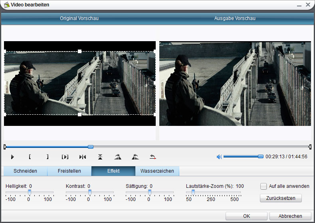Rotate the video clockwise
This screenshot has height=223, width=315.
pyautogui.click(x=117, y=157)
